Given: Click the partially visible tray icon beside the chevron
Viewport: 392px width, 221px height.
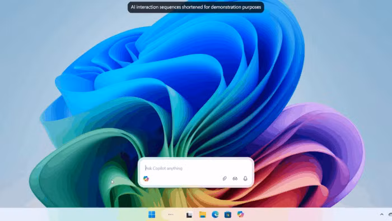Looking at the screenshot, I should 390,214.
